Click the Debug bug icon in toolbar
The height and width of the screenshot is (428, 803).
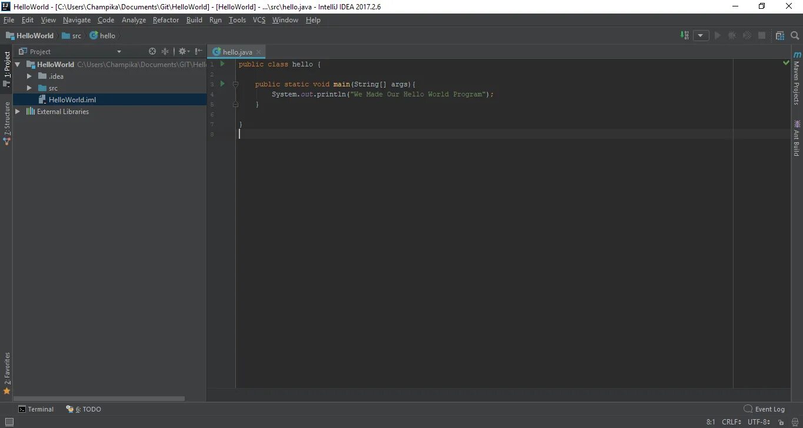[732, 35]
